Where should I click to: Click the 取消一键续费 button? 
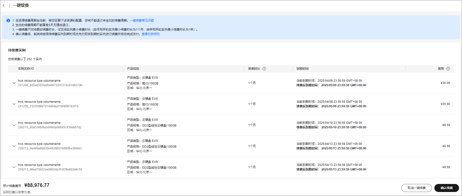(416, 188)
